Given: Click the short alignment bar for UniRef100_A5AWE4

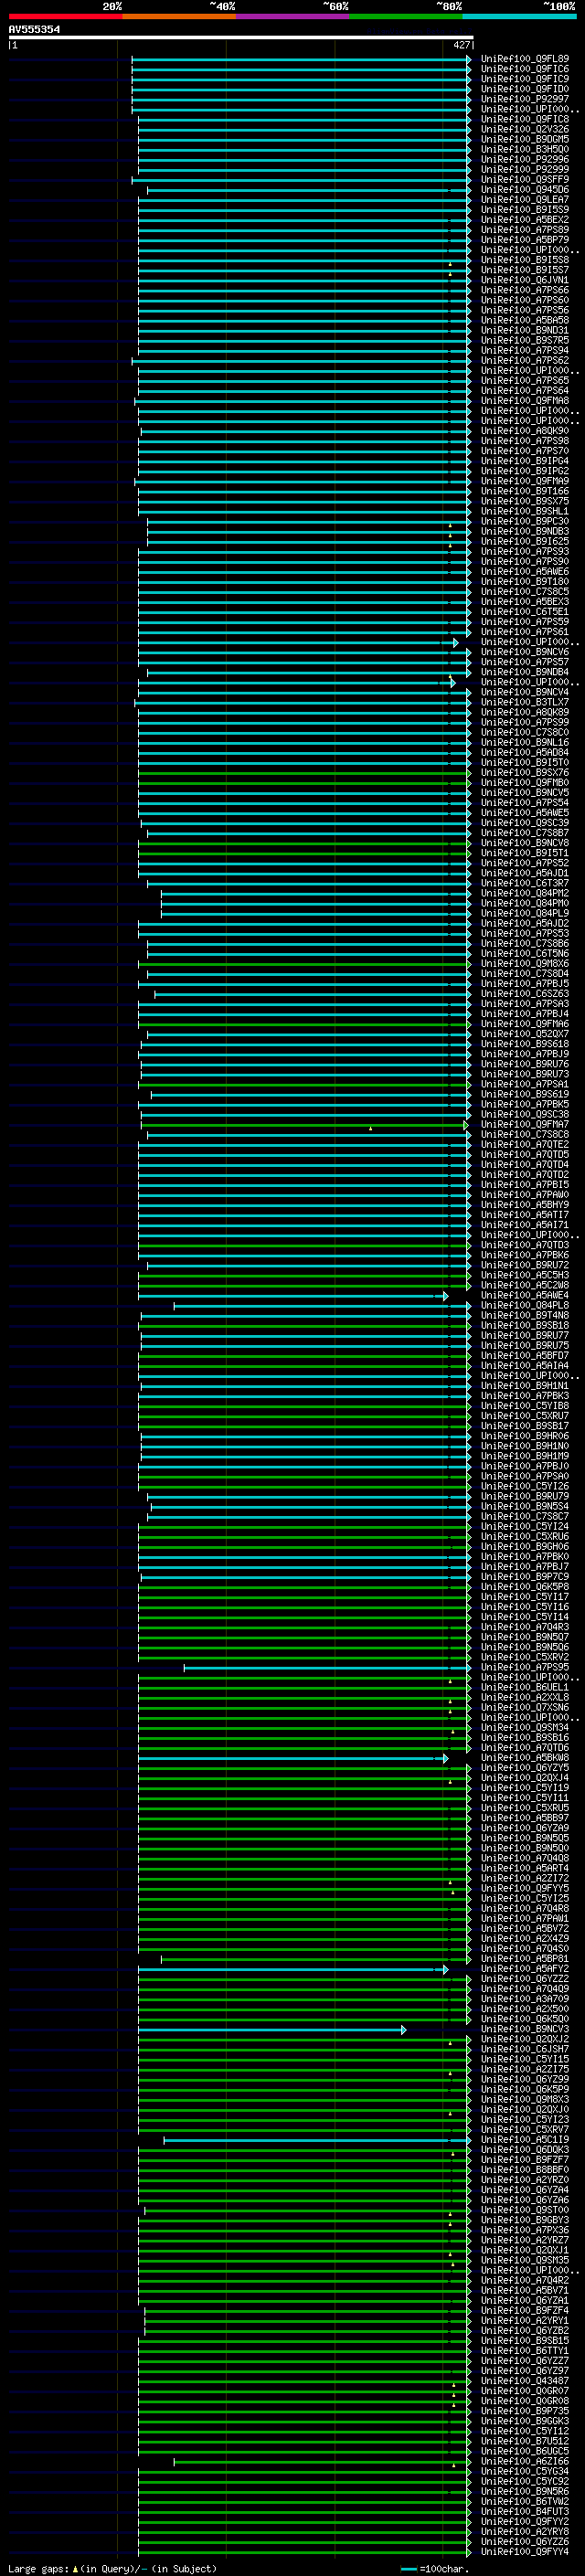Looking at the screenshot, I should [293, 1296].
